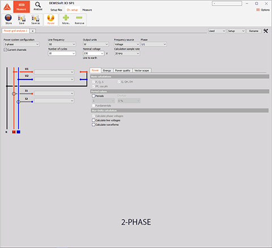Enable the Periods checkbox
The height and width of the screenshot is (248, 272).
pos(93,96)
